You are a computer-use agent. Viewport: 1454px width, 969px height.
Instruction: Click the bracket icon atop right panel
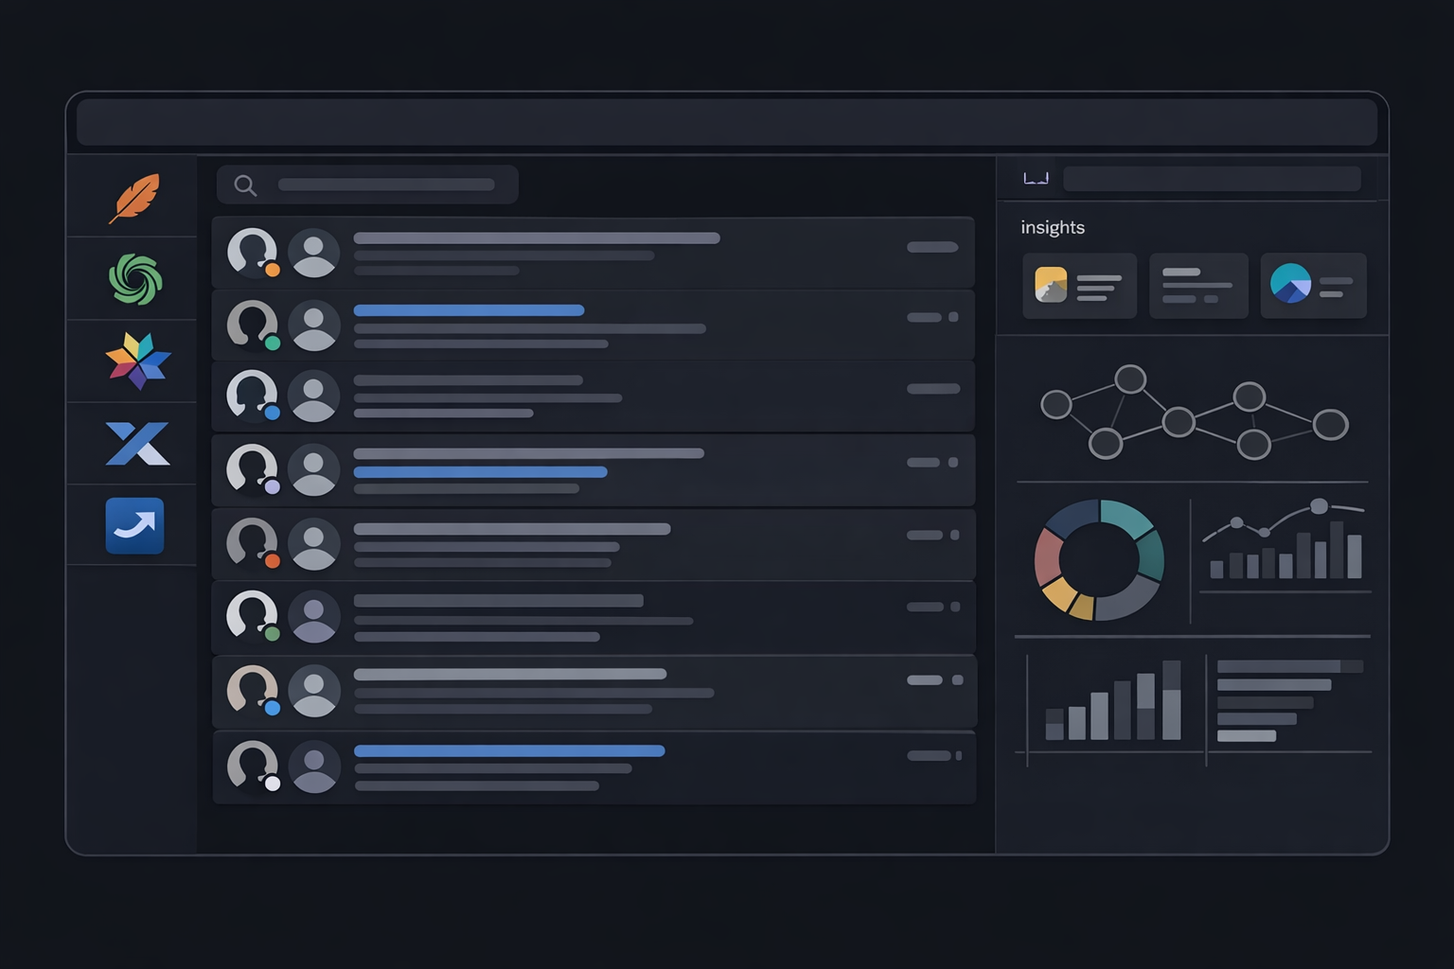coord(1036,178)
